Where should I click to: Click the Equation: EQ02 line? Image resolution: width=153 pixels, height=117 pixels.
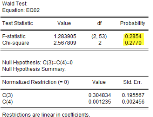21,10
